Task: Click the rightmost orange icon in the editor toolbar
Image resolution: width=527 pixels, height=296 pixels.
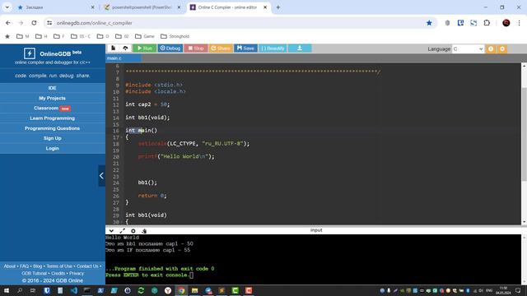Action: pyautogui.click(x=502, y=49)
